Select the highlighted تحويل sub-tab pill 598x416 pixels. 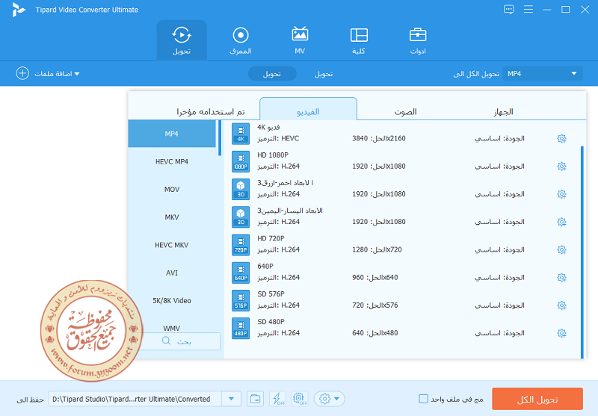272,74
